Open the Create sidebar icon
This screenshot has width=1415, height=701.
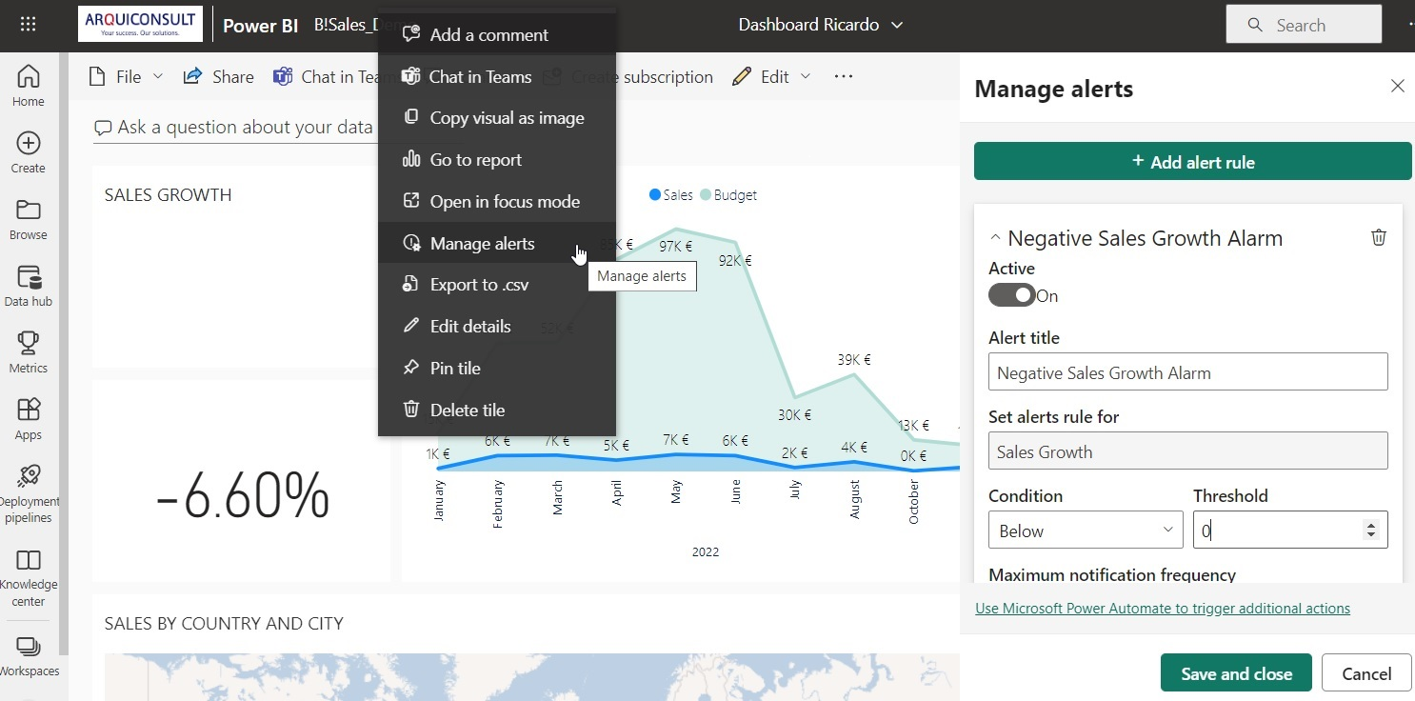[x=29, y=151]
